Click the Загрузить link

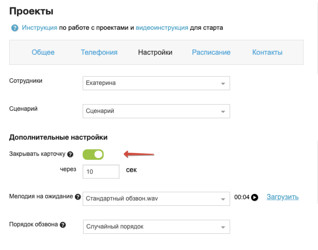(283, 197)
